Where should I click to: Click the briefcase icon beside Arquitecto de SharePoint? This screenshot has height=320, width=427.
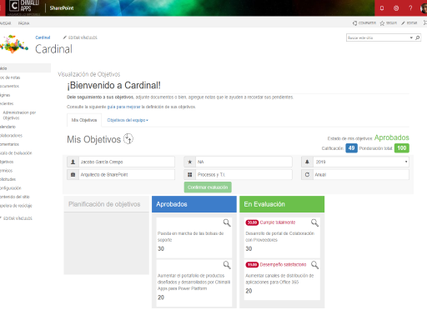[73, 174]
